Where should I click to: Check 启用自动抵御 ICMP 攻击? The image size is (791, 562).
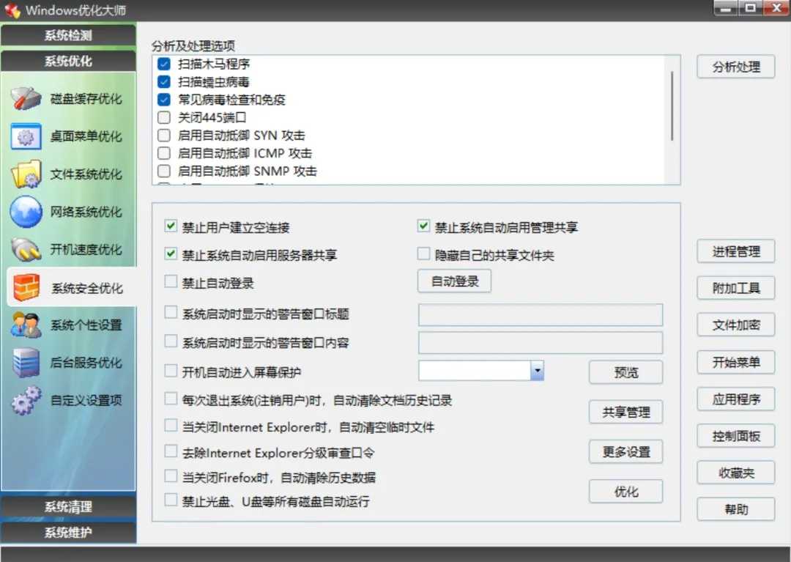click(164, 153)
